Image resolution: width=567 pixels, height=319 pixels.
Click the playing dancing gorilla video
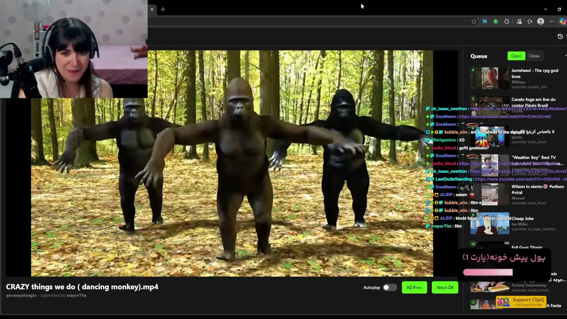point(232,163)
